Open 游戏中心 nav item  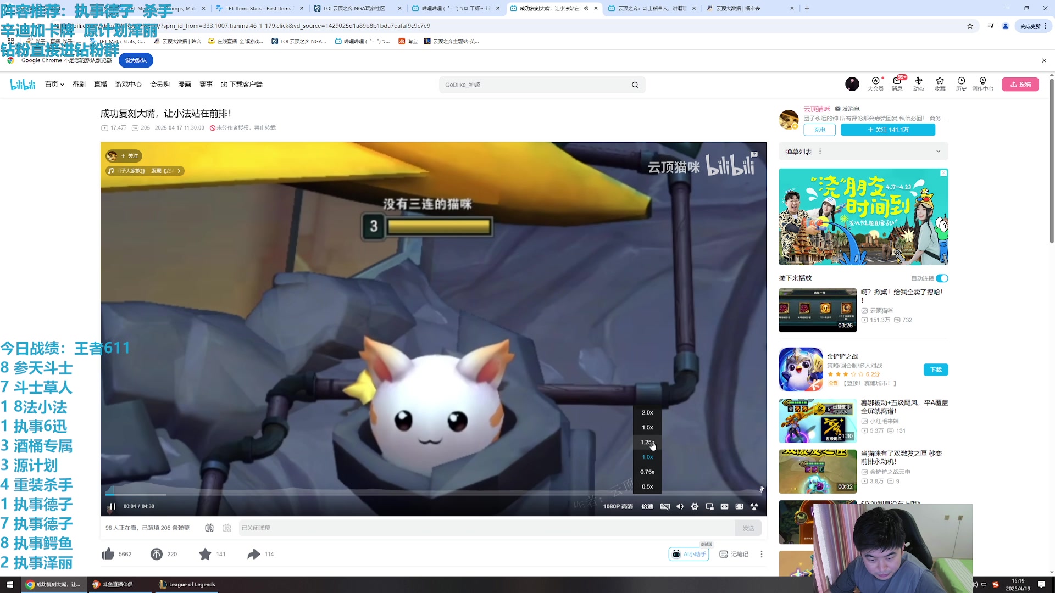[129, 84]
